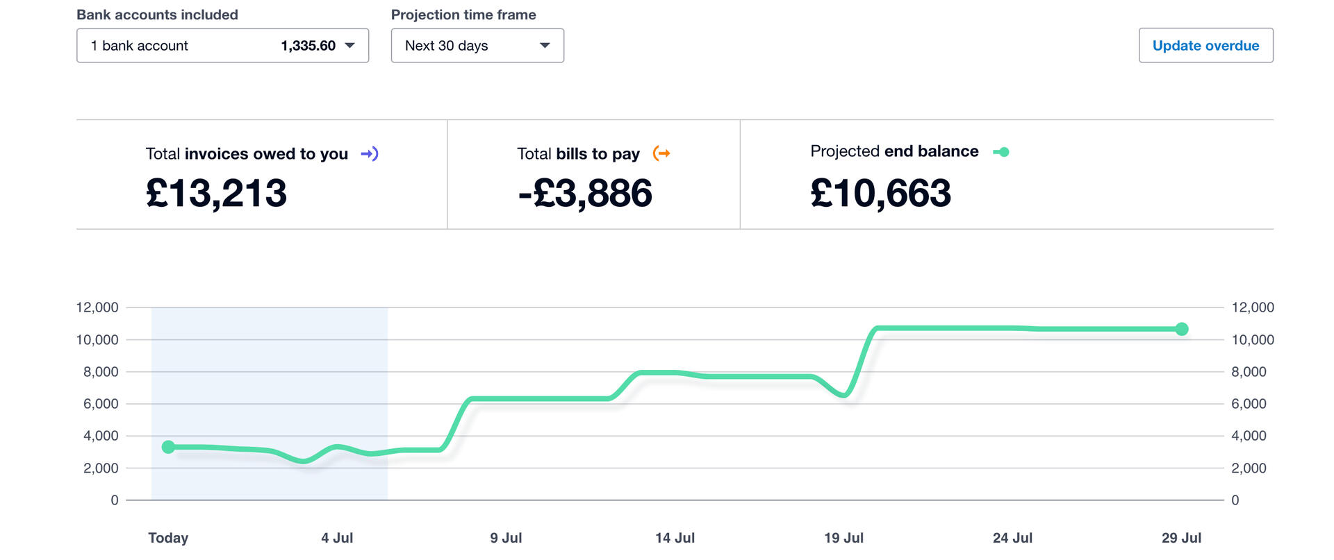The width and height of the screenshot is (1334, 560).
Task: Click the green projected balance legend icon
Action: (x=1001, y=152)
